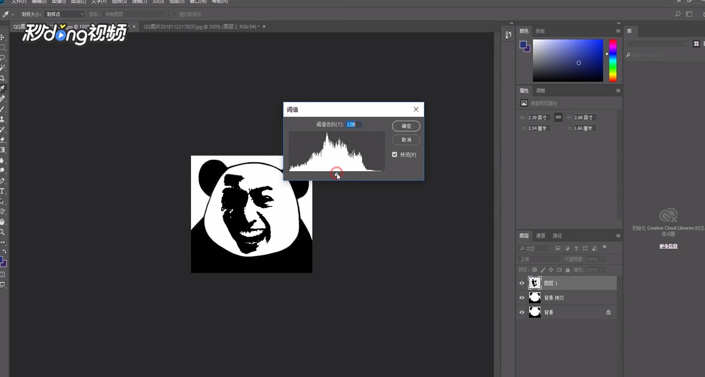Screen dimensions: 705x377
Task: Close the 200% document tab
Action: click(x=264, y=26)
